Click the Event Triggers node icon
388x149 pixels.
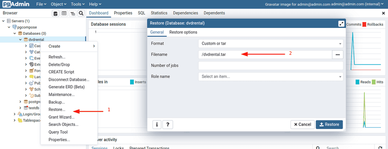pos(31,58)
